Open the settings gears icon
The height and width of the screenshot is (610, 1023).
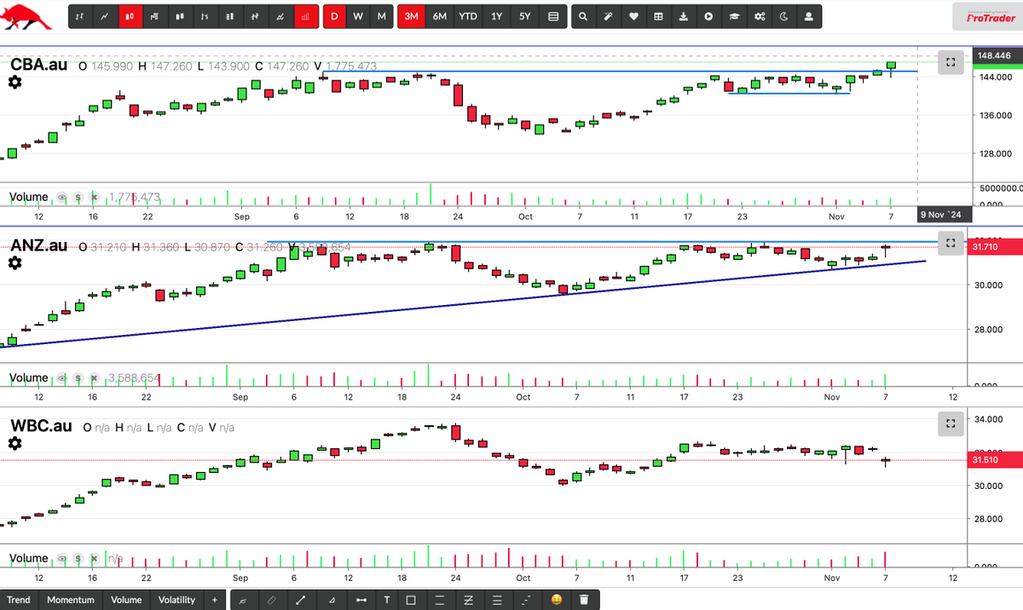tap(760, 16)
